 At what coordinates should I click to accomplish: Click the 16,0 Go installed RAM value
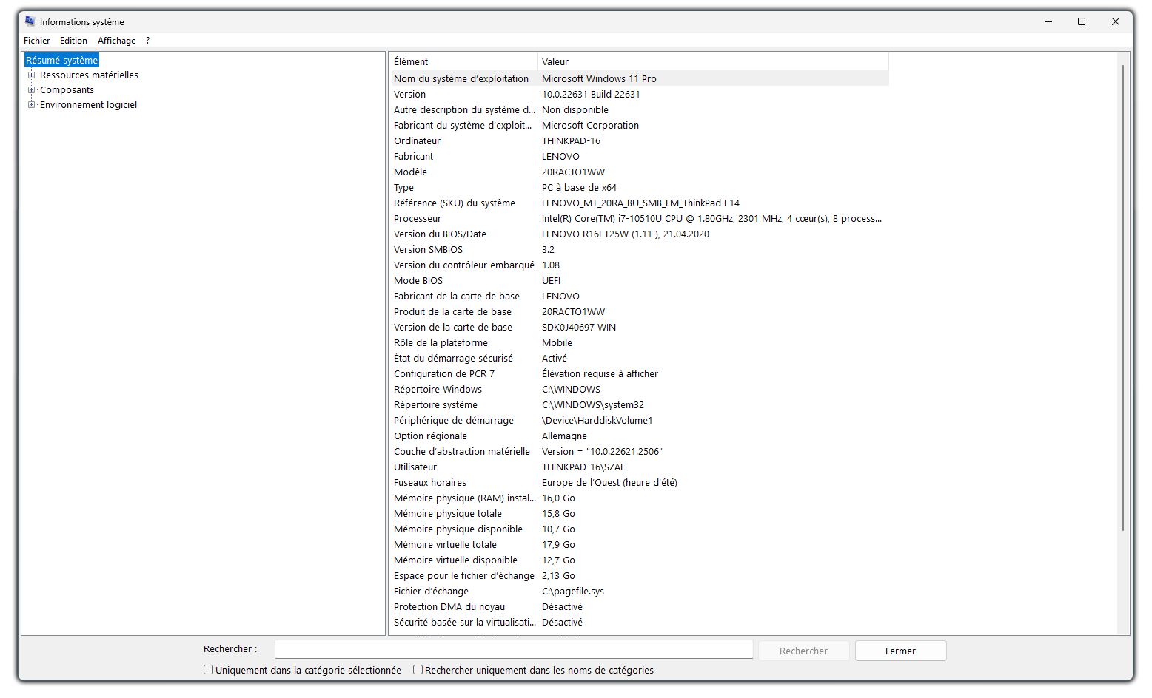point(558,498)
